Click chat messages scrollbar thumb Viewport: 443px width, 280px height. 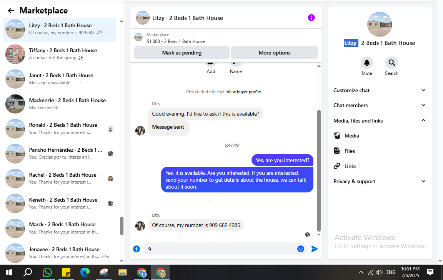(319, 171)
